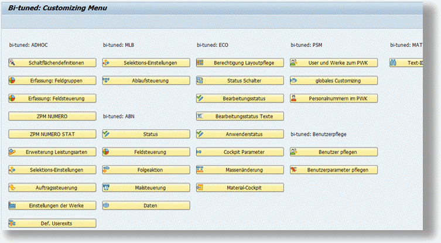This screenshot has width=441, height=243.
Task: Click icon on Erfassung: Feldgruppen button
Action: click(12, 80)
